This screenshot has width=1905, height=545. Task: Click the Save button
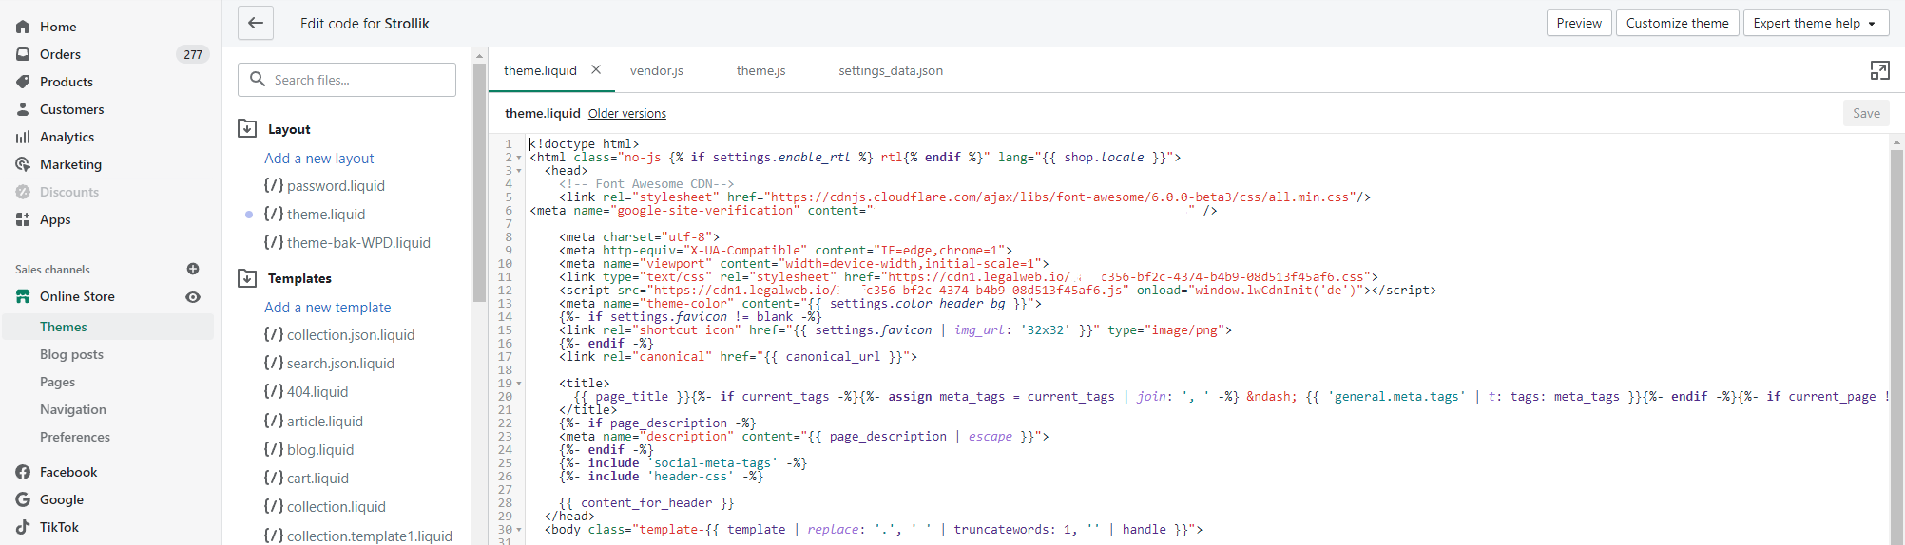click(1866, 113)
